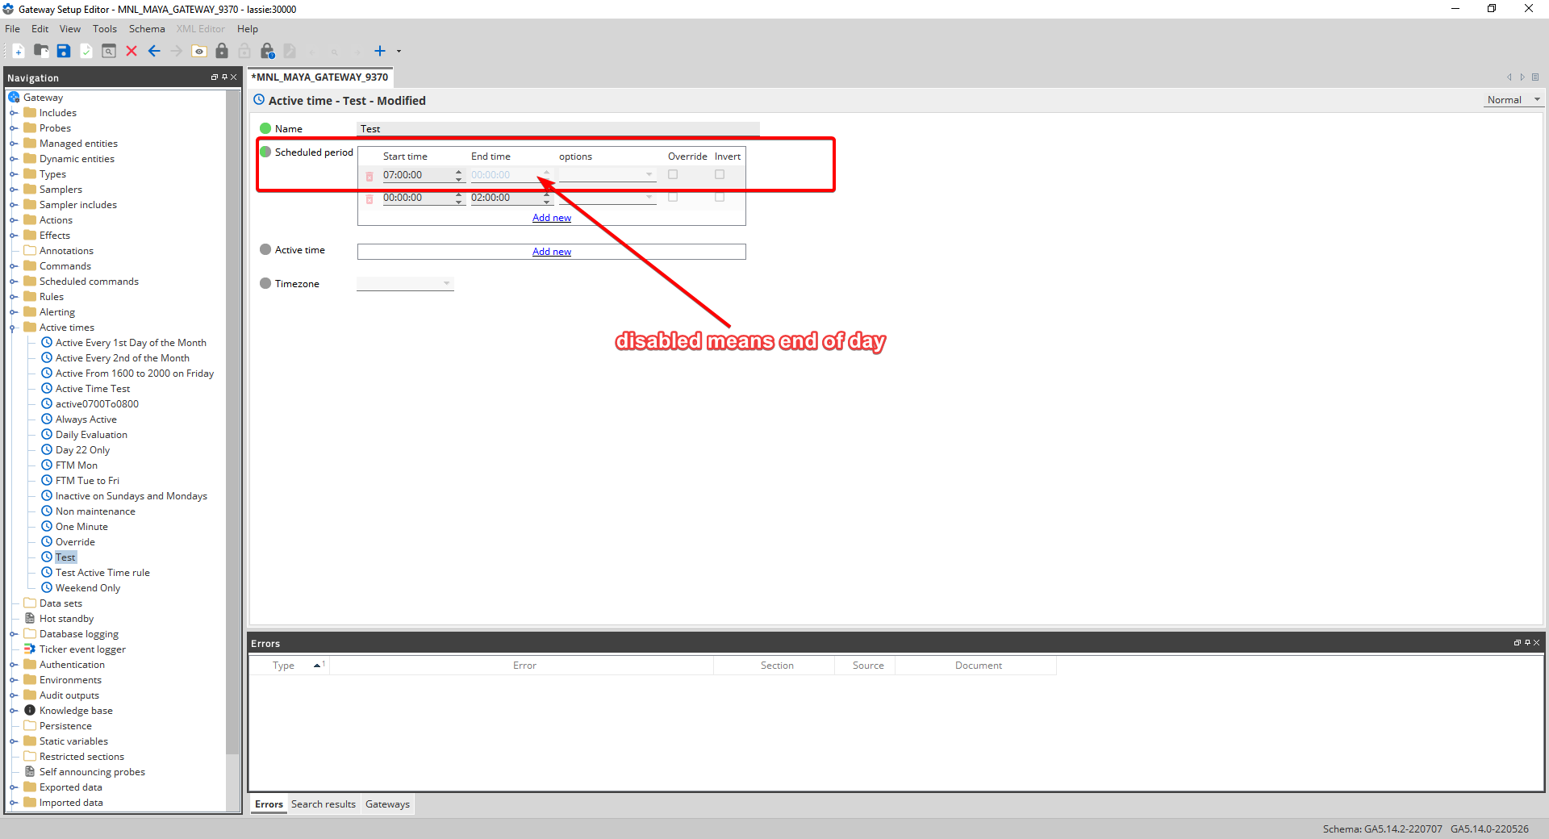This screenshot has height=839, width=1549.
Task: Click the folder with eye toolbar icon
Action: click(199, 51)
